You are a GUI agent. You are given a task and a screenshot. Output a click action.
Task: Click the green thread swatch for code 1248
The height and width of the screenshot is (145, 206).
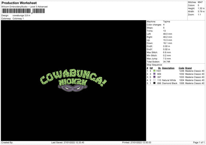154,71
